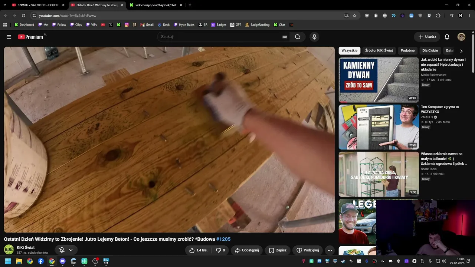
Task: Click the YouTube URL address bar
Action: click(189, 16)
